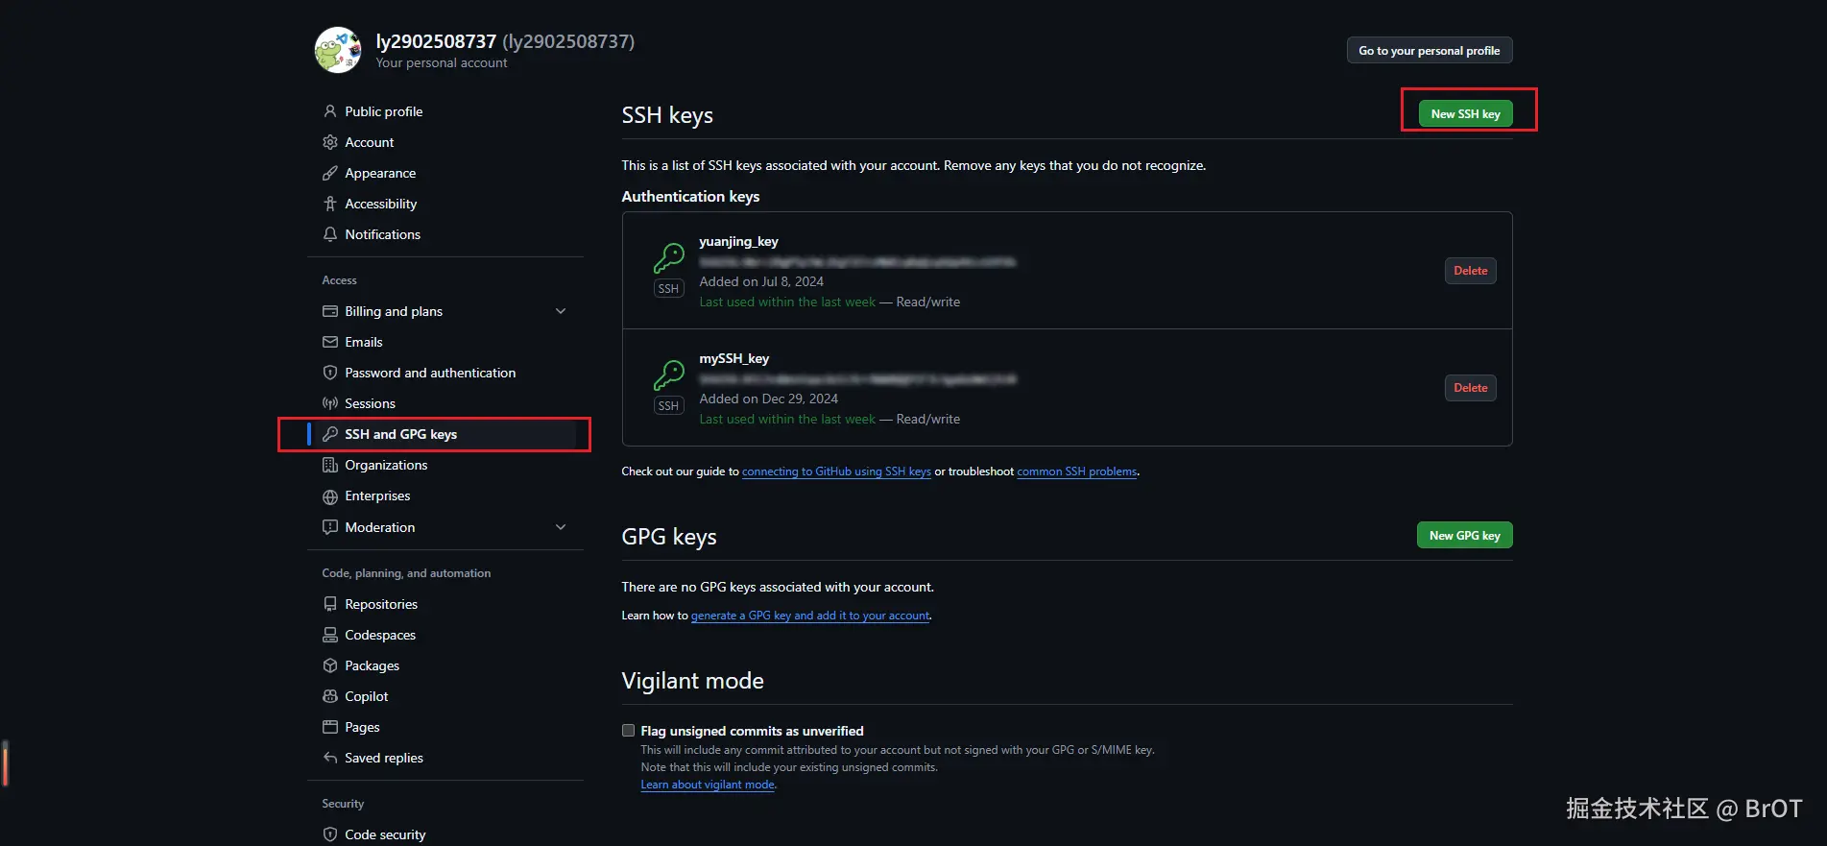Viewport: 1827px width, 846px height.
Task: Click the Emails envelope icon
Action: (x=330, y=342)
